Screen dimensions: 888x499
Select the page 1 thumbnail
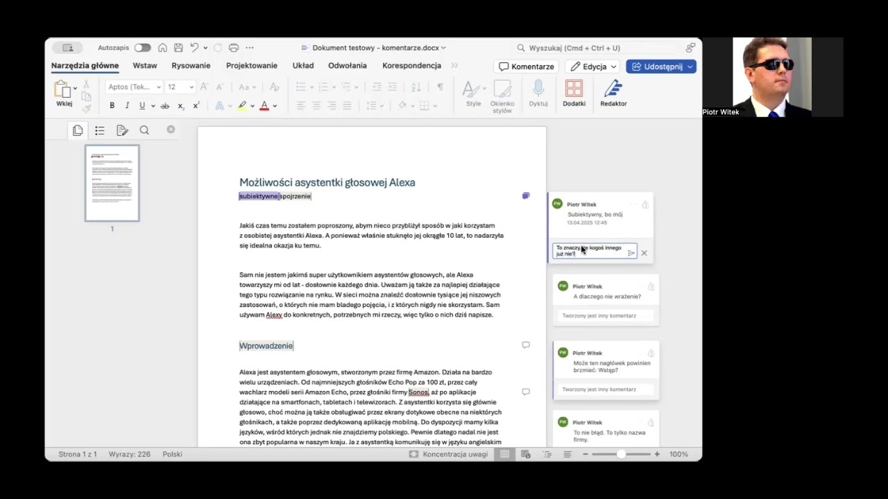(112, 183)
